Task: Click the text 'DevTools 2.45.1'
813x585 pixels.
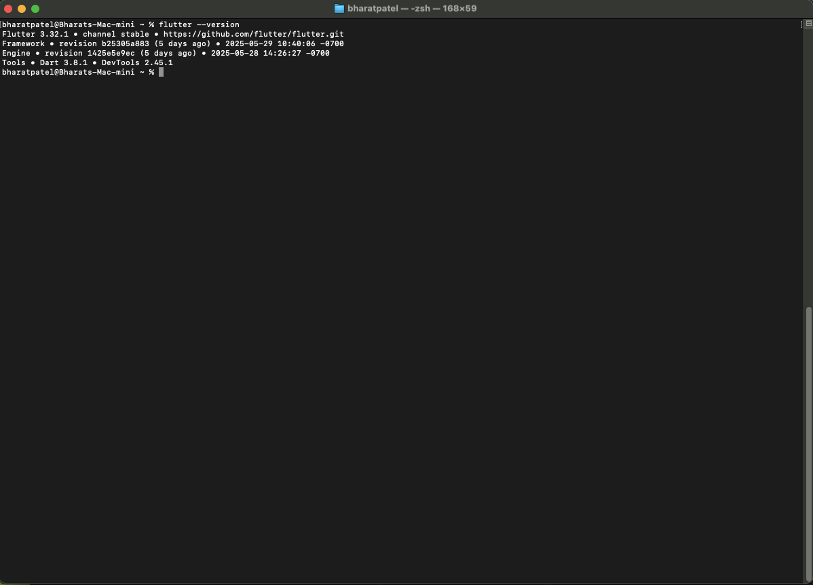Action: pyautogui.click(x=137, y=62)
